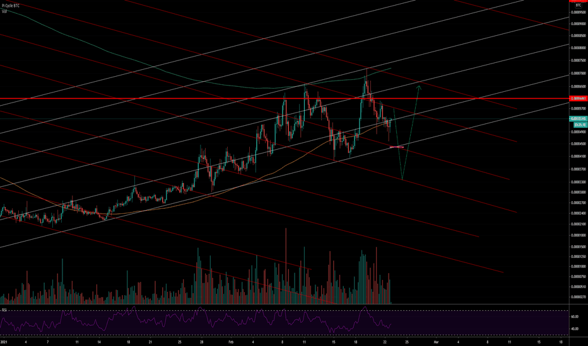Click the 0.00008500 price axis label

[579, 36]
